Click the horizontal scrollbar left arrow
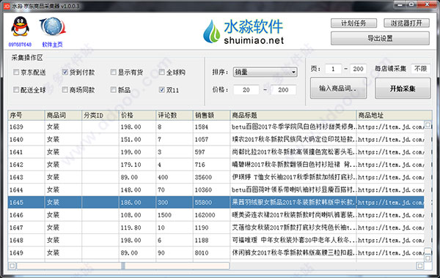 [x=12, y=266]
